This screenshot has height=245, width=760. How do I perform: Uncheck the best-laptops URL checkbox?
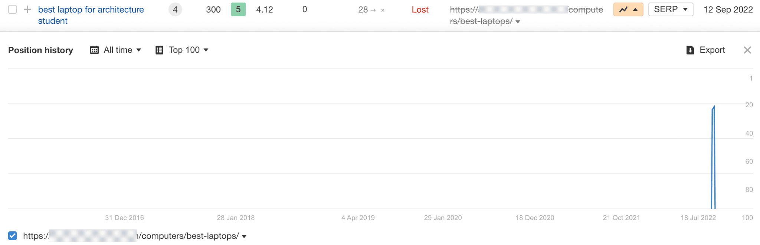click(x=13, y=236)
